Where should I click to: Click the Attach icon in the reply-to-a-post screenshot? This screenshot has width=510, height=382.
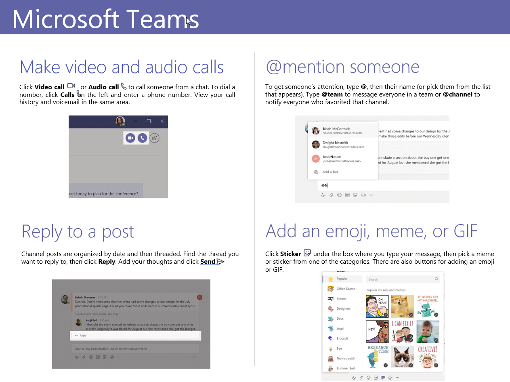point(84,357)
